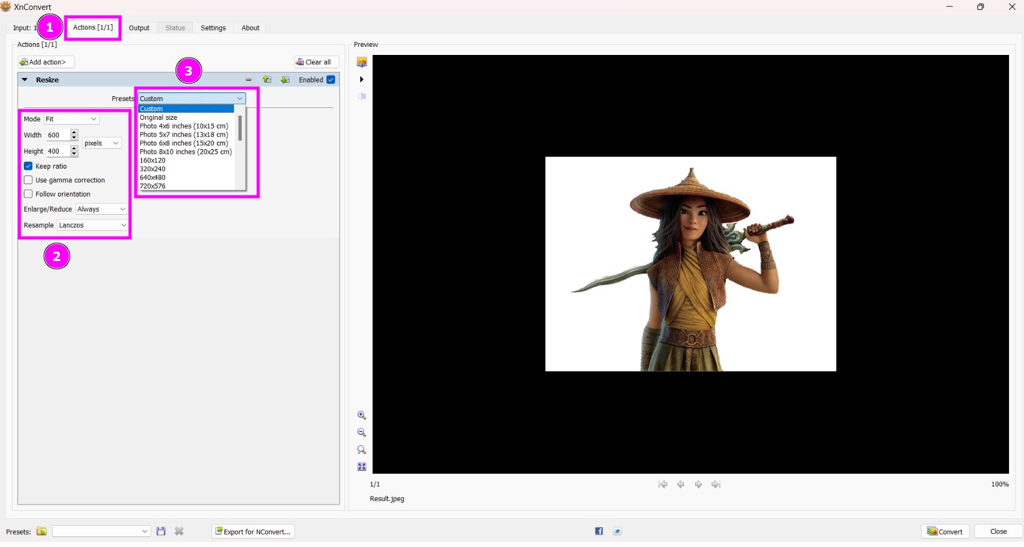Image resolution: width=1024 pixels, height=547 pixels.
Task: Switch to the Actions [1/1] tab
Action: coord(93,27)
